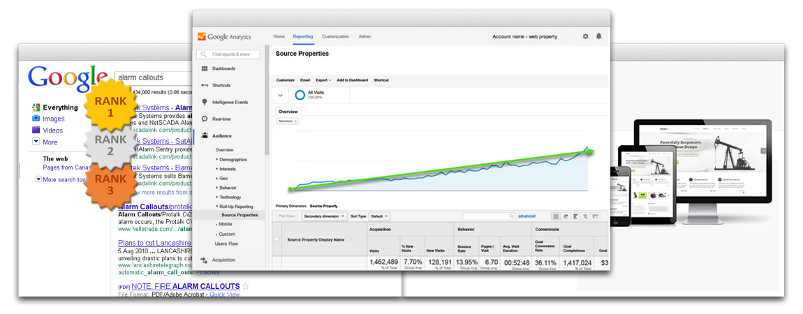Click the advanced filter link

(x=526, y=216)
